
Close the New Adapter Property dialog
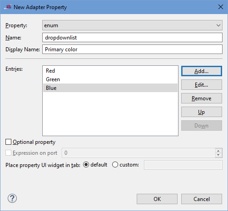(x=221, y=7)
